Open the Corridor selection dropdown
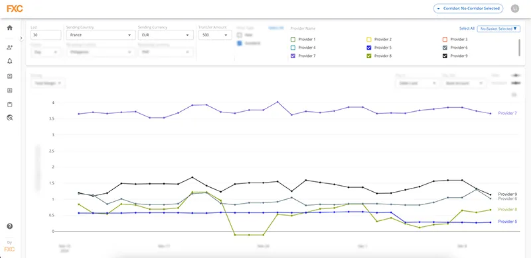The image size is (531, 258). coord(469,9)
